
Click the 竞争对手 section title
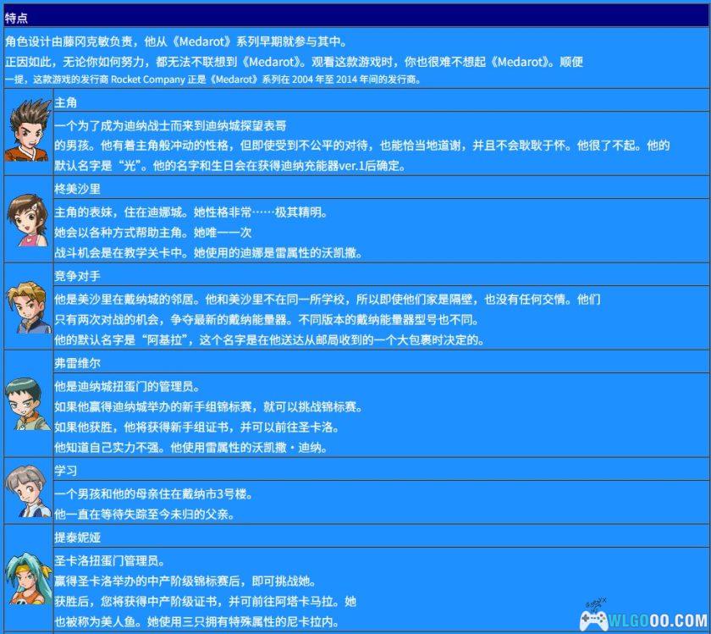(x=74, y=275)
